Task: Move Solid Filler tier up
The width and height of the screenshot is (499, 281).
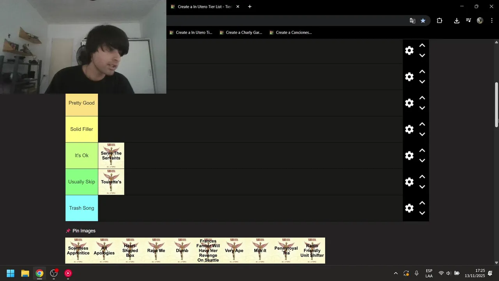Action: click(x=422, y=124)
